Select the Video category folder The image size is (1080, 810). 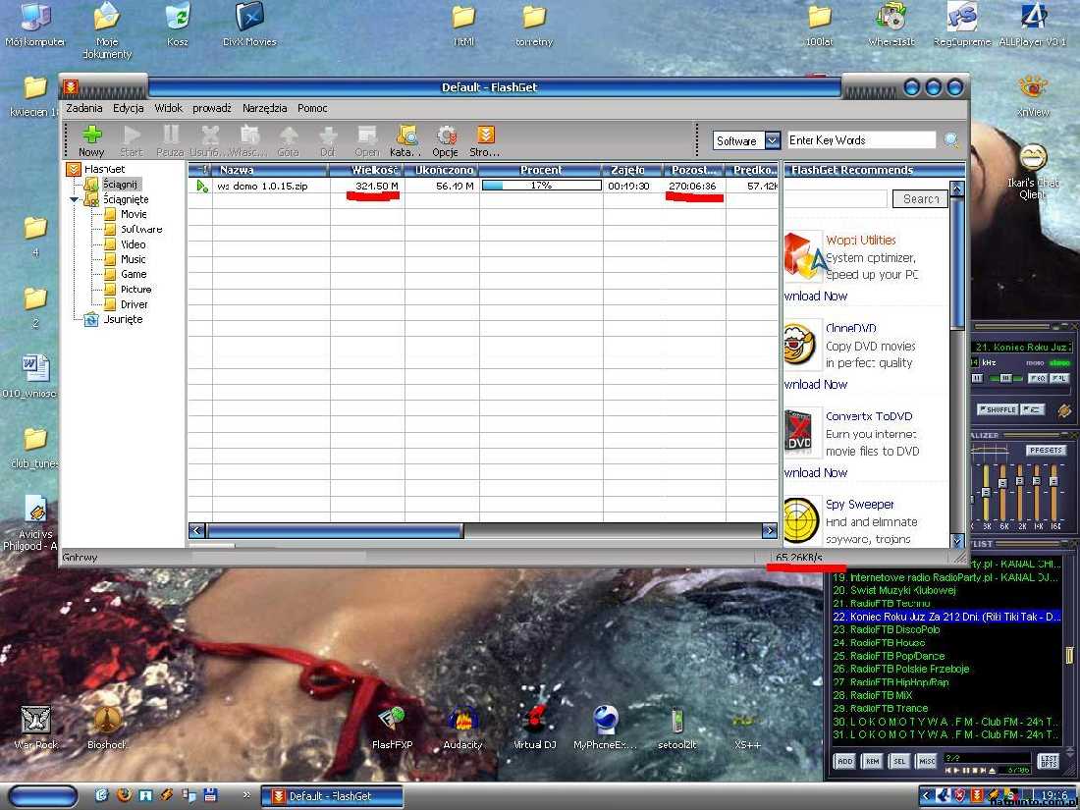coord(125,244)
